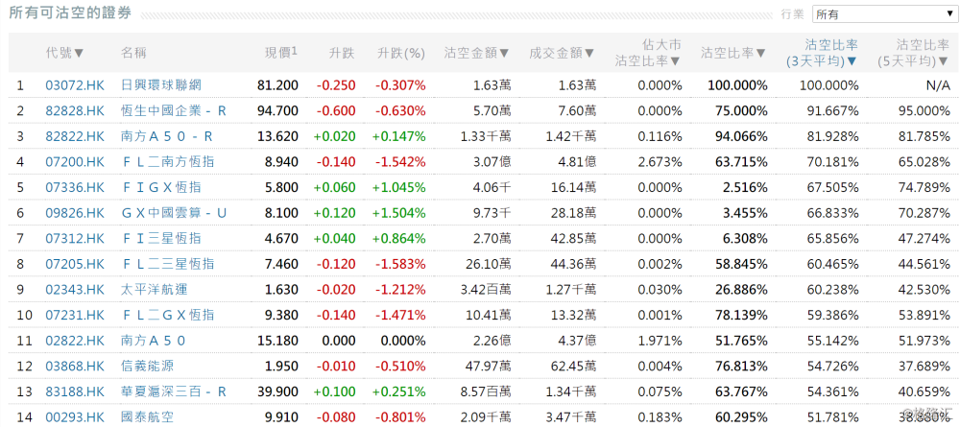The image size is (960, 427).
Task: Open stock code 07200.HK
Action: (75, 161)
